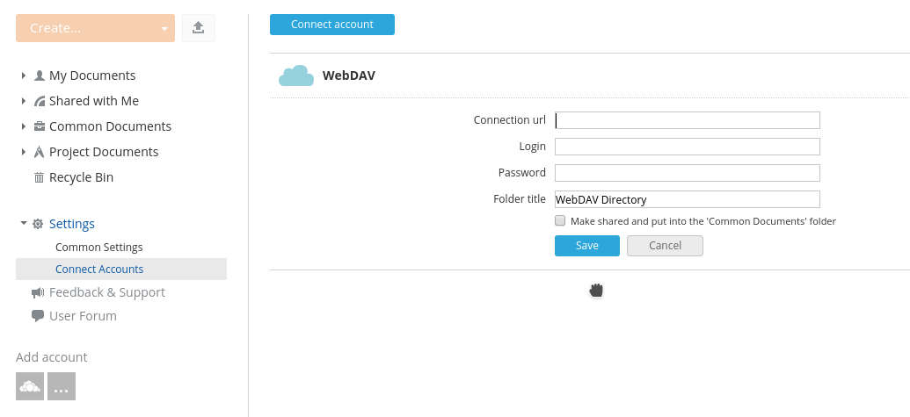Expand the Shared with Me folder arrow
The width and height of the screenshot is (910, 417).
24,101
